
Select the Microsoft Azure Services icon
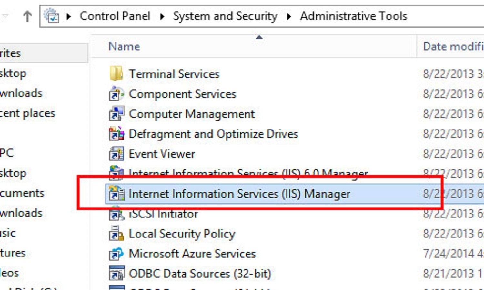(116, 254)
